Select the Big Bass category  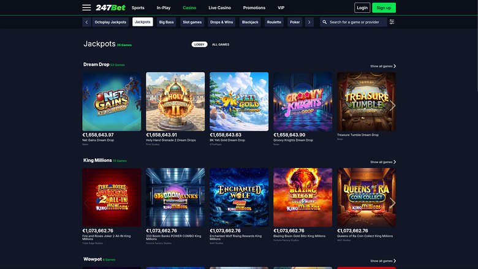pos(167,22)
